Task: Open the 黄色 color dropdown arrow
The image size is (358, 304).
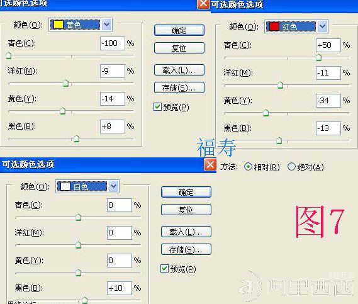Action: 106,25
